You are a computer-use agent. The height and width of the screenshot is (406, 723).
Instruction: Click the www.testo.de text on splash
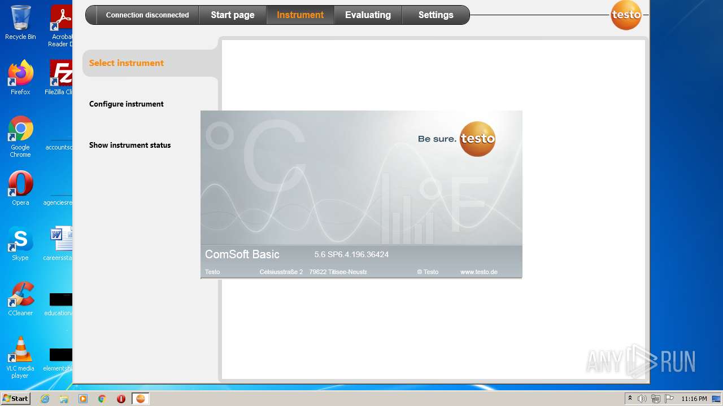point(478,272)
